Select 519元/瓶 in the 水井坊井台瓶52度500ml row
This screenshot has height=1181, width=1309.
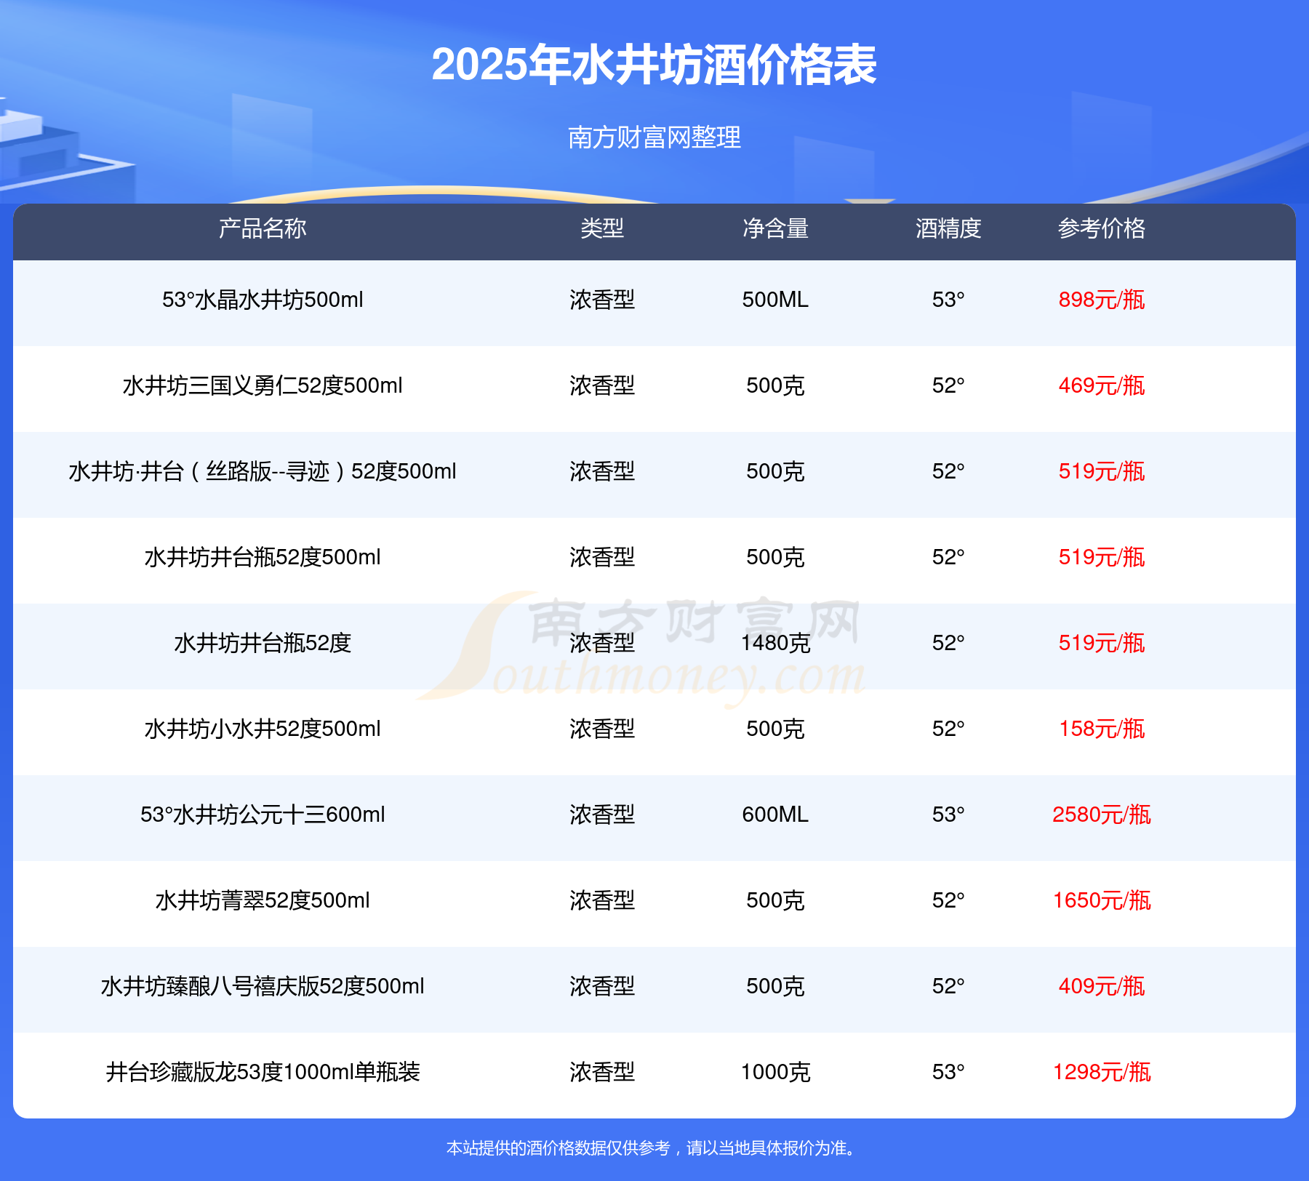pos(1102,557)
